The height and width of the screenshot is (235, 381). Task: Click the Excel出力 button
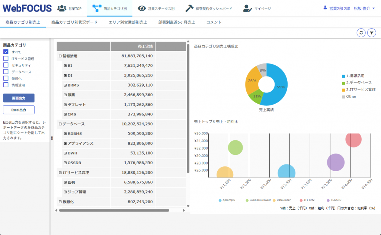tap(19, 110)
